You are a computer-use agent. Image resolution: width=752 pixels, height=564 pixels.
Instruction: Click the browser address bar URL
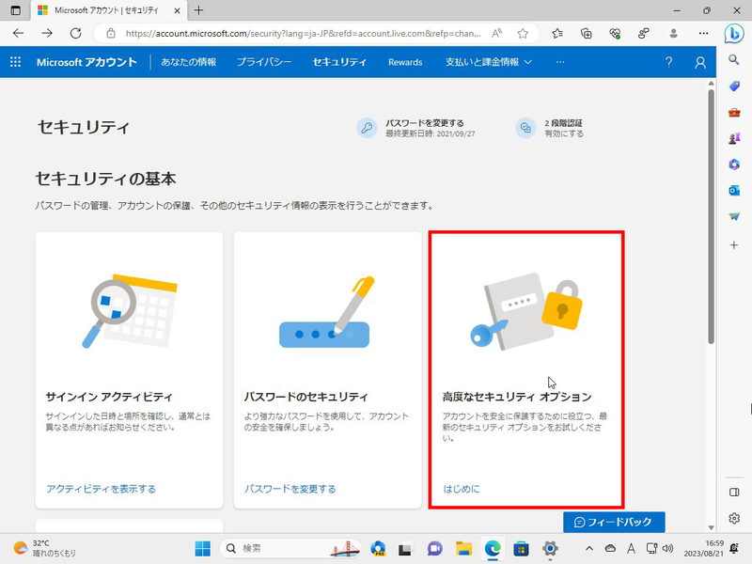point(303,33)
